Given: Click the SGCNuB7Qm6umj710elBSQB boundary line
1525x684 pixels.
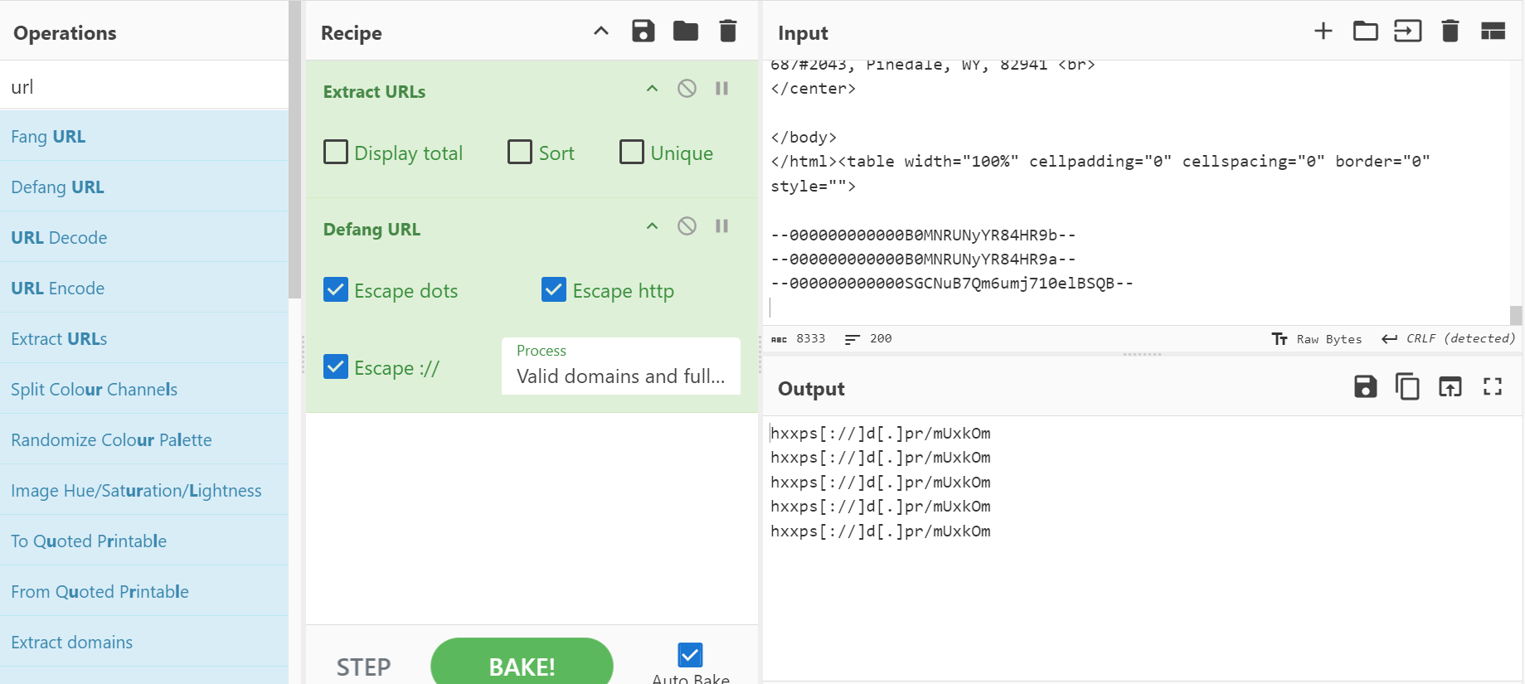Looking at the screenshot, I should [951, 283].
